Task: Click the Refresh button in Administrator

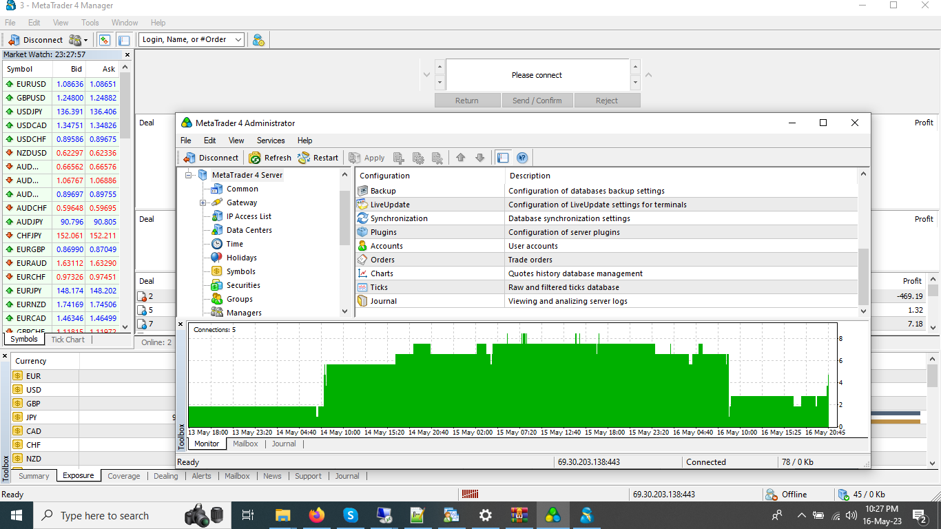Action: [x=270, y=158]
